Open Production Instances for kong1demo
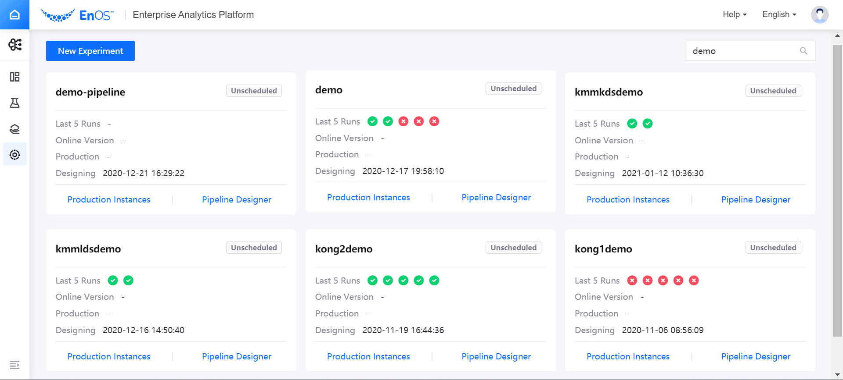This screenshot has height=380, width=843. coord(628,356)
